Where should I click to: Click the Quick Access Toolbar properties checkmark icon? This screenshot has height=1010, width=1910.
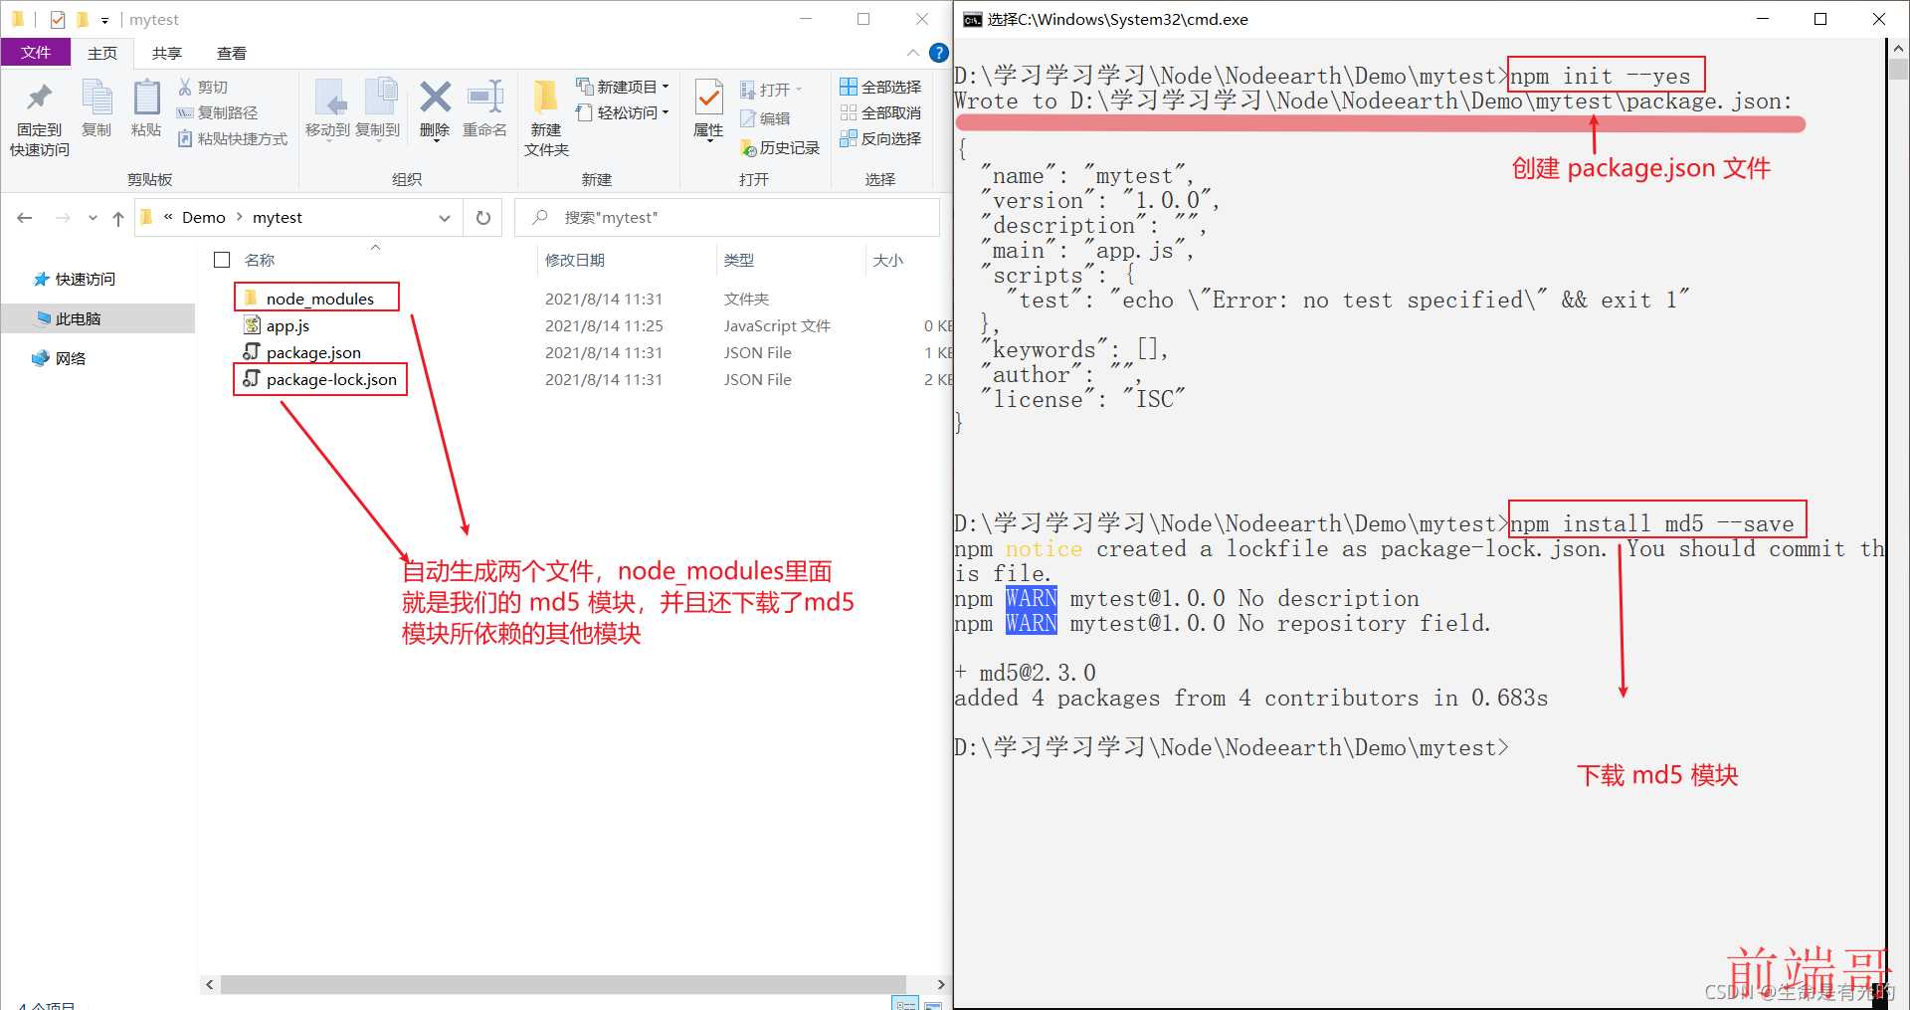point(57,19)
